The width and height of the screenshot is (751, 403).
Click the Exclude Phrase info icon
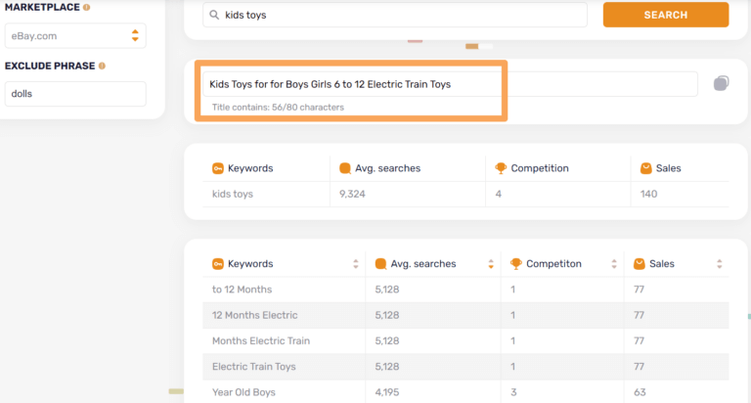coord(102,66)
